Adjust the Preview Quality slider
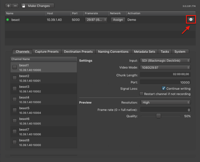Screen dimensions: 200x162 click(x=159, y=116)
